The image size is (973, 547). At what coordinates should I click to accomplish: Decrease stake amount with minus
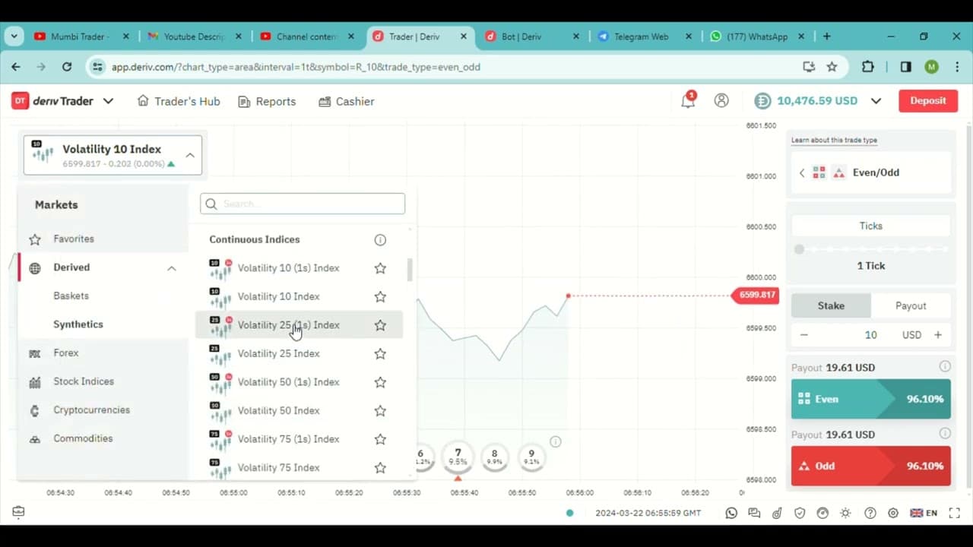point(804,335)
